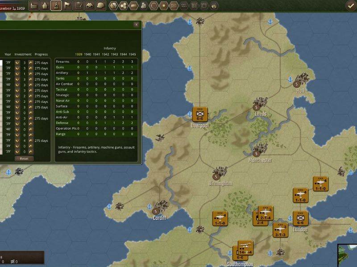Toggle the terrain hexagon overlay button
The width and height of the screenshot is (357, 267).
tap(113, 6)
